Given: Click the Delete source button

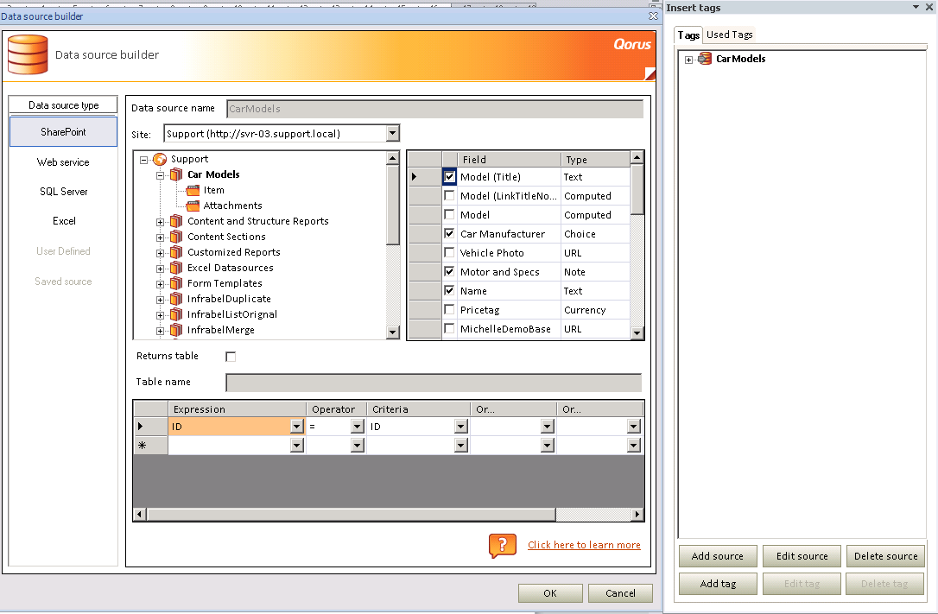Looking at the screenshot, I should 886,556.
